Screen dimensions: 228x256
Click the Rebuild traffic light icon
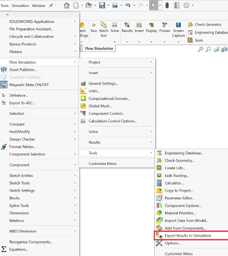(167, 5)
